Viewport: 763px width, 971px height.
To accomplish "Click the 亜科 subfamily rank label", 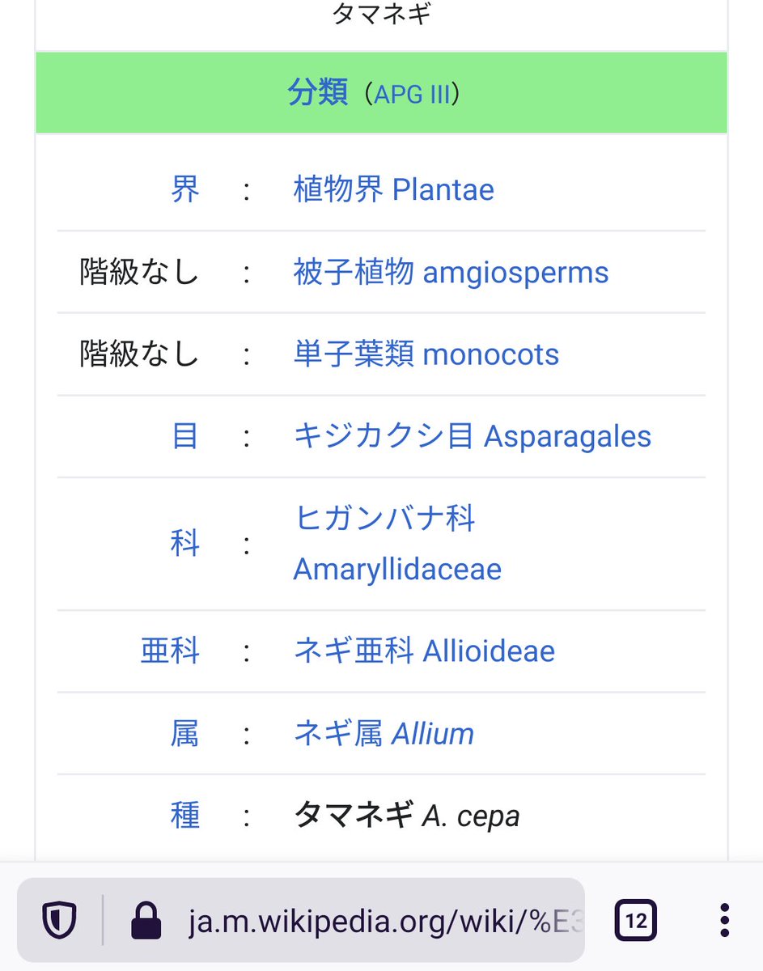I will pos(170,651).
